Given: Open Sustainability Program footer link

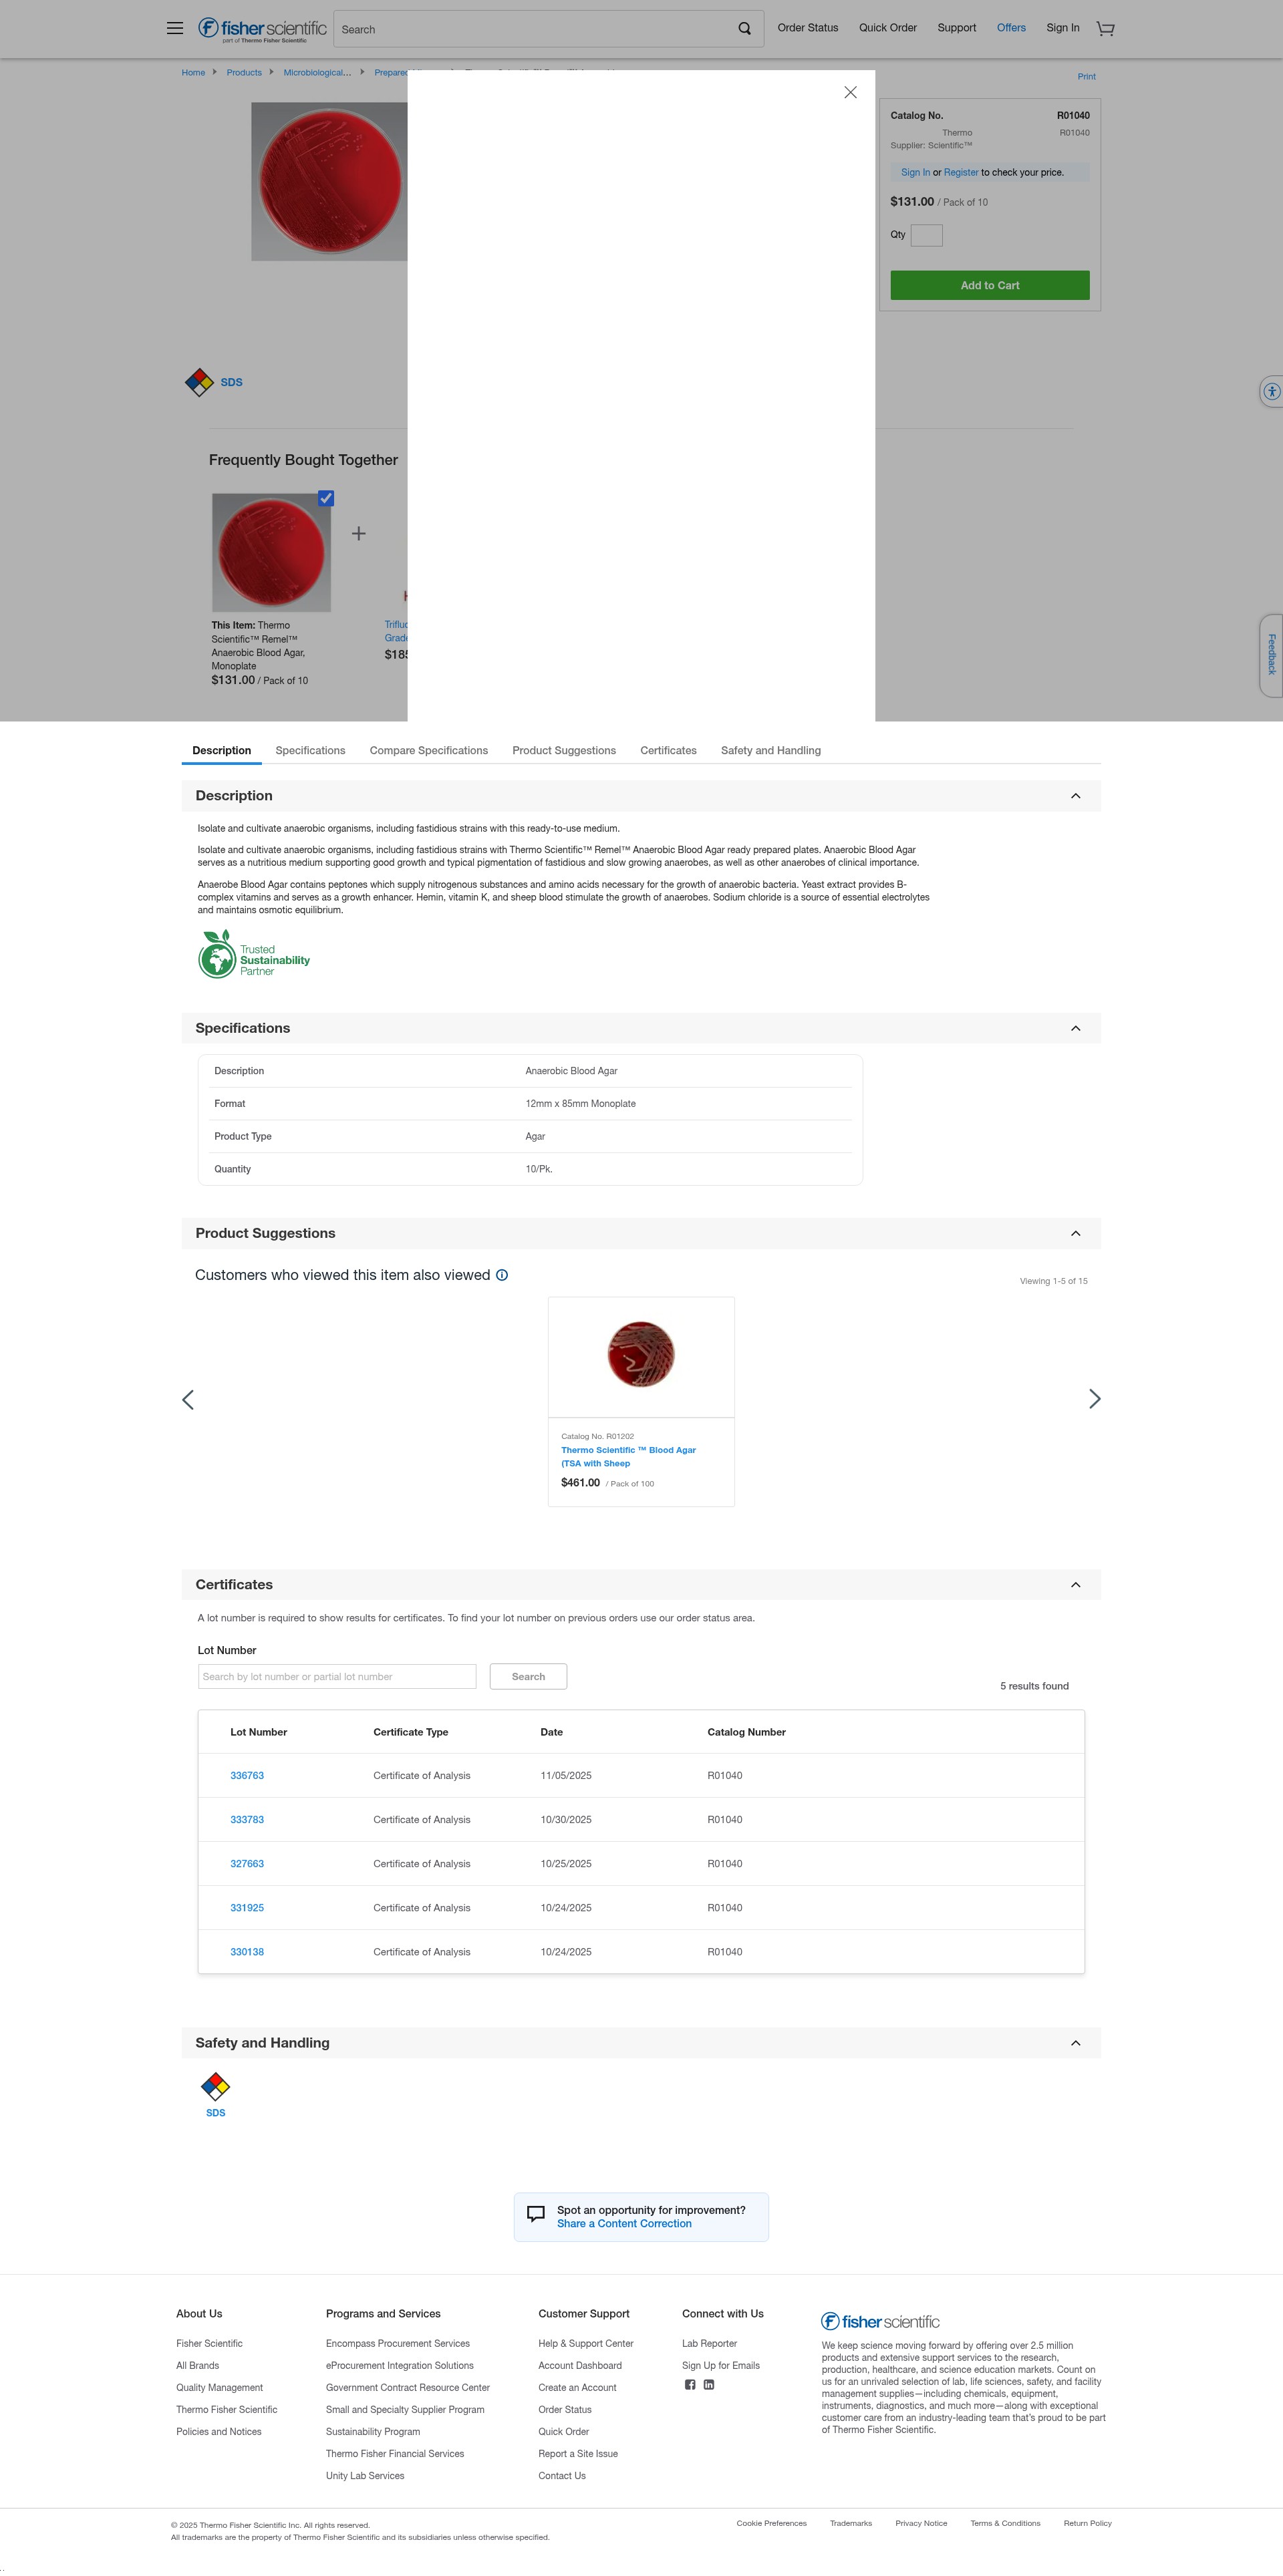Looking at the screenshot, I should point(373,2432).
